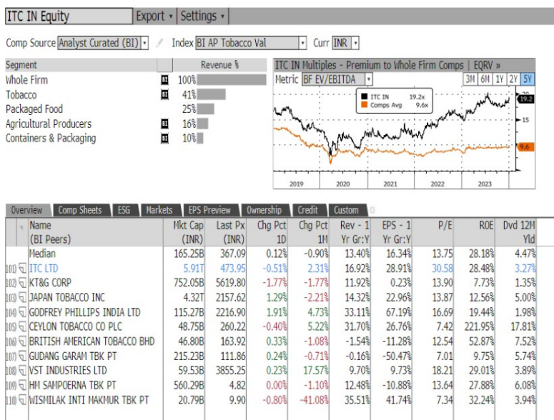Select the 5Y chart range

[x=528, y=79]
